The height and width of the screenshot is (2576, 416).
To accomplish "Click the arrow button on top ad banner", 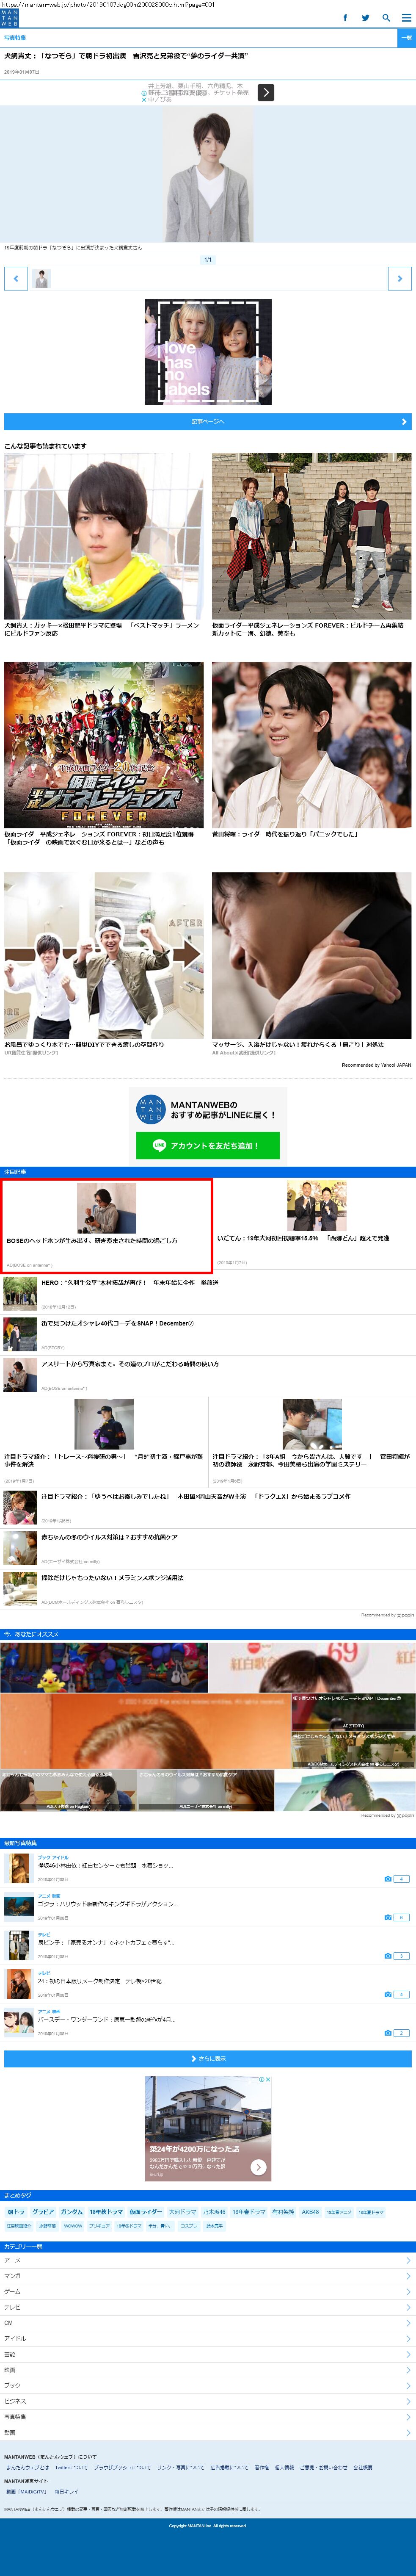I will pos(266,92).
